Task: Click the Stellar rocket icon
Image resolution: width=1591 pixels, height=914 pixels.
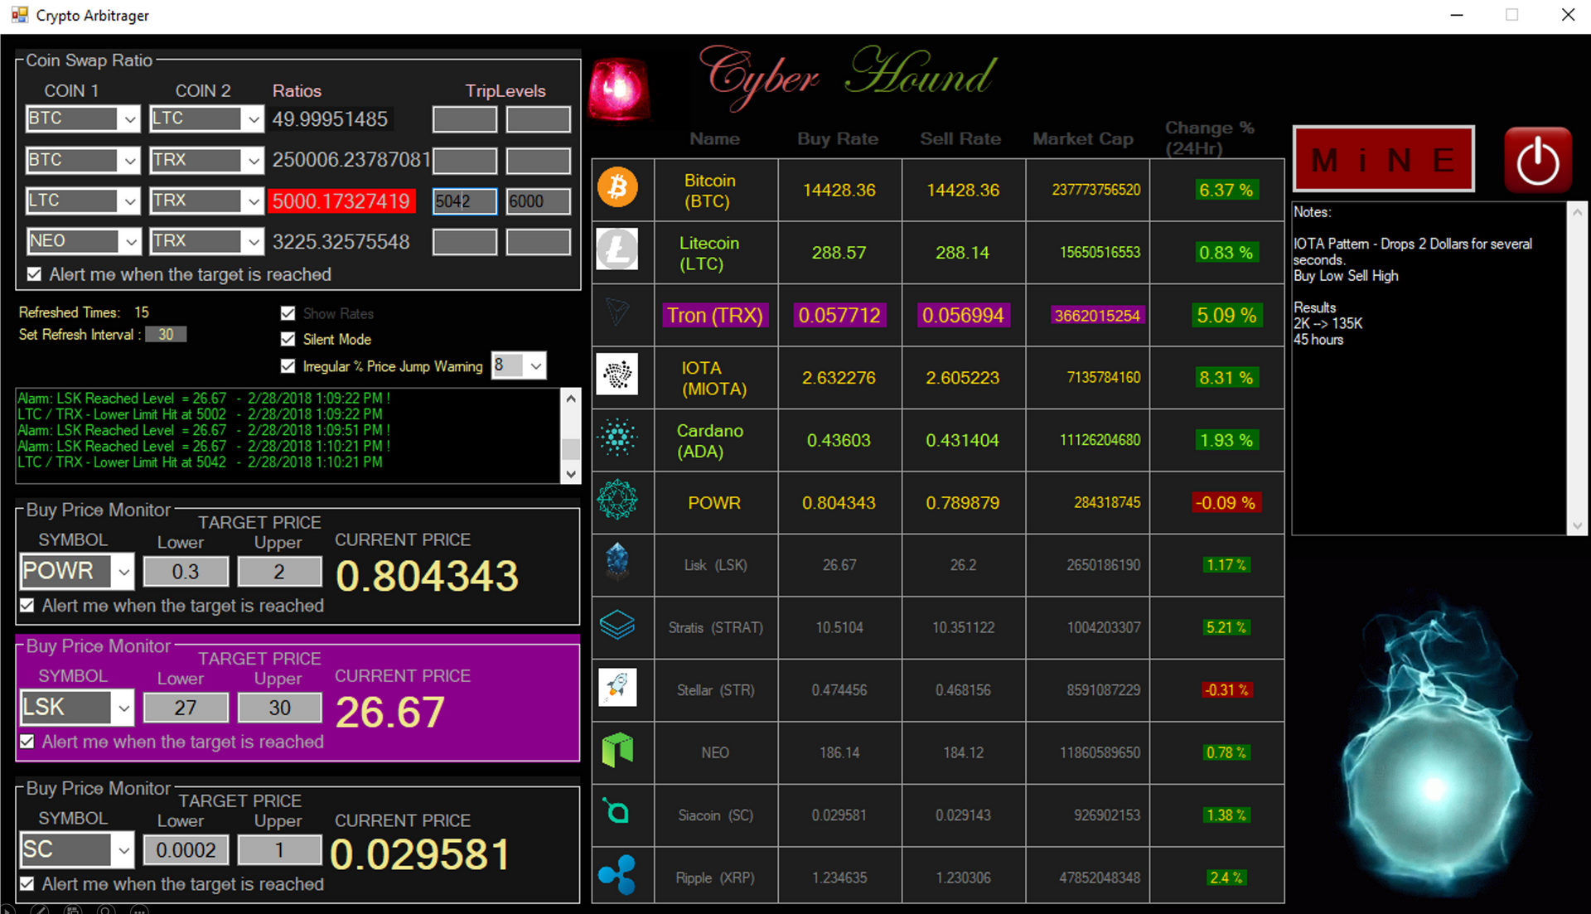Action: pos(617,688)
